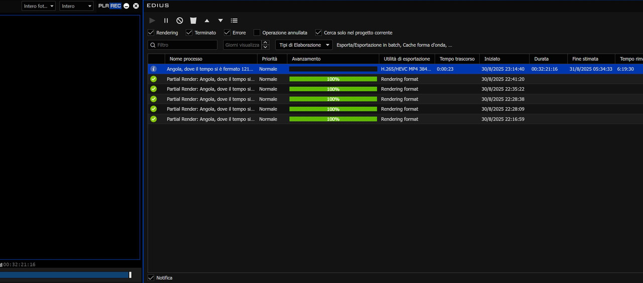The width and height of the screenshot is (643, 283).
Task: Open the Intero fot... dropdown
Action: (39, 6)
